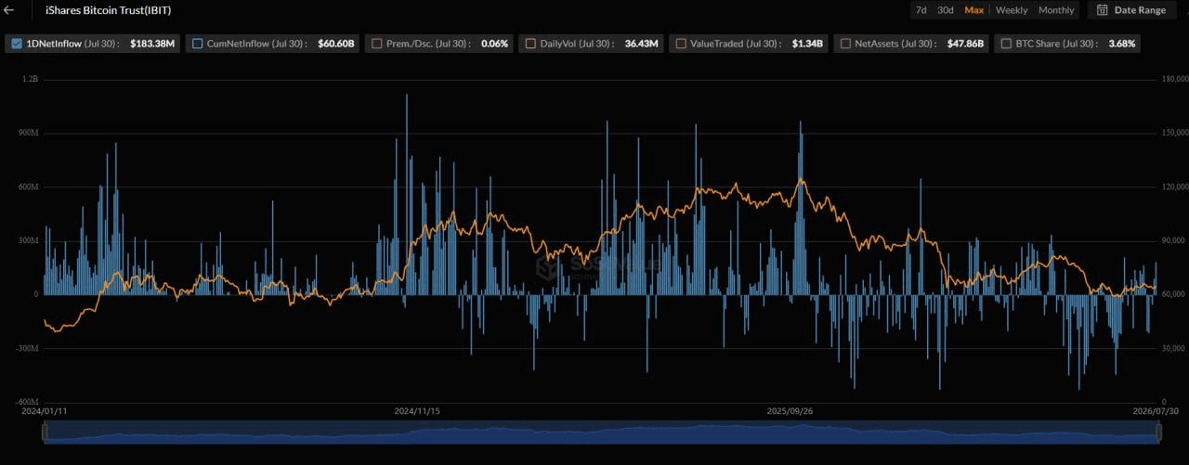Switch to the 30d range

pyautogui.click(x=945, y=10)
